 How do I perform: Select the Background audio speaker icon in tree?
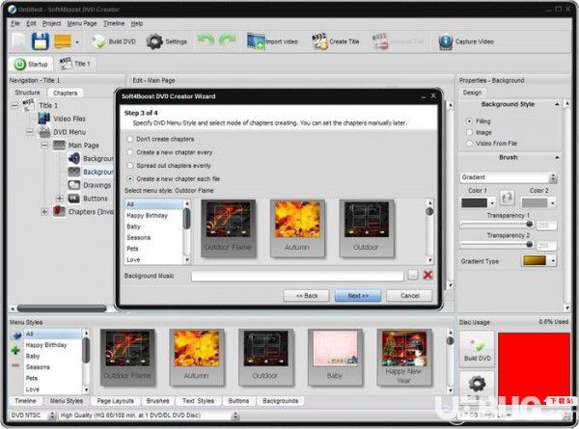(74, 159)
